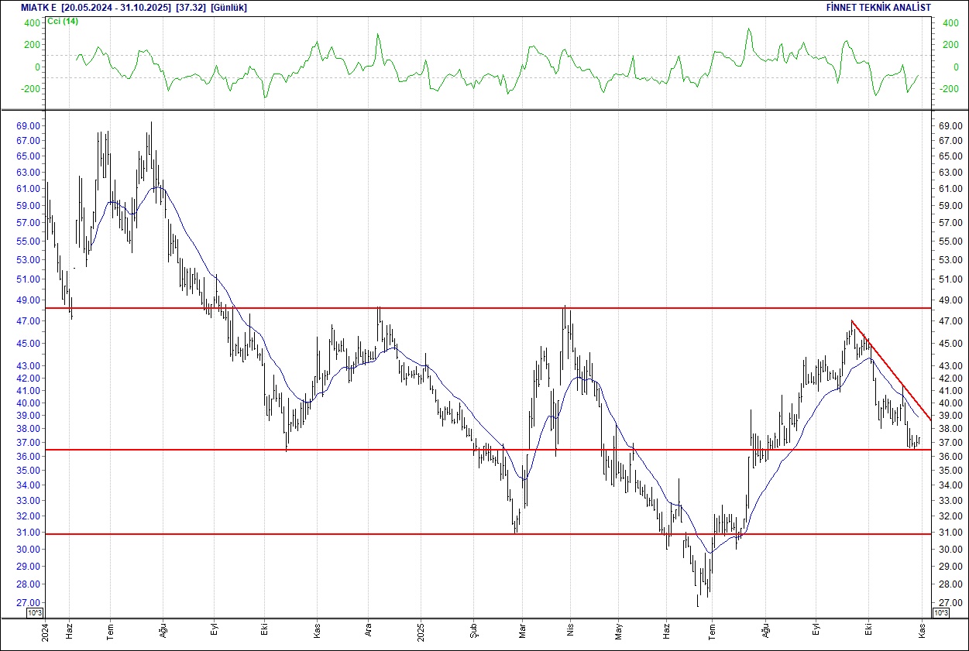The width and height of the screenshot is (969, 651).
Task: Click 400 on the left CCI axis
Action: (x=31, y=22)
